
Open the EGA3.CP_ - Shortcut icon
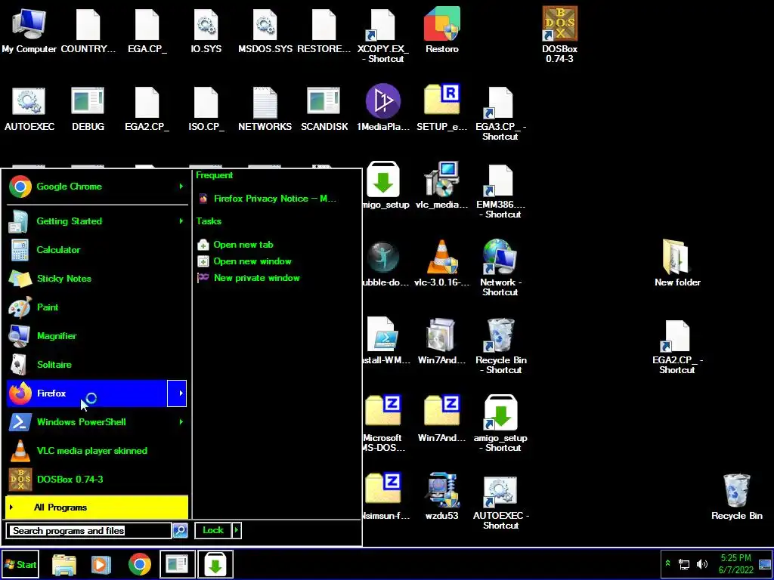[x=500, y=113]
